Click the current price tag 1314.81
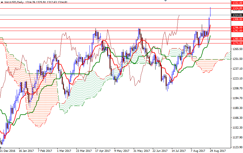 237,15
